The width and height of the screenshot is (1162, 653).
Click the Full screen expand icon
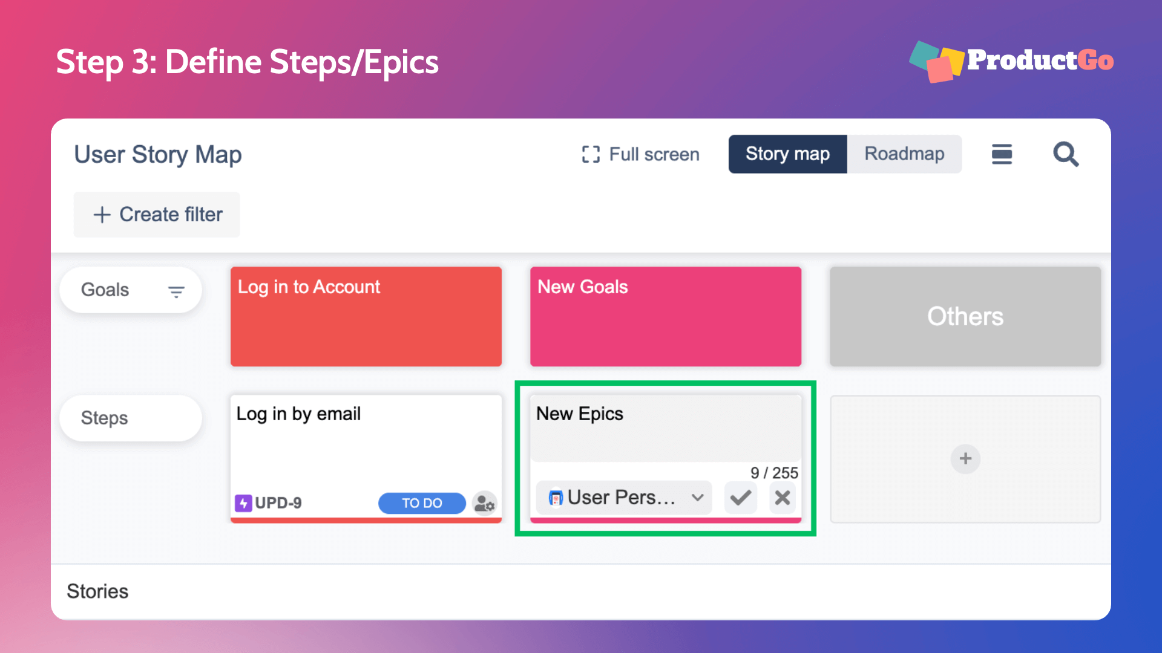591,154
